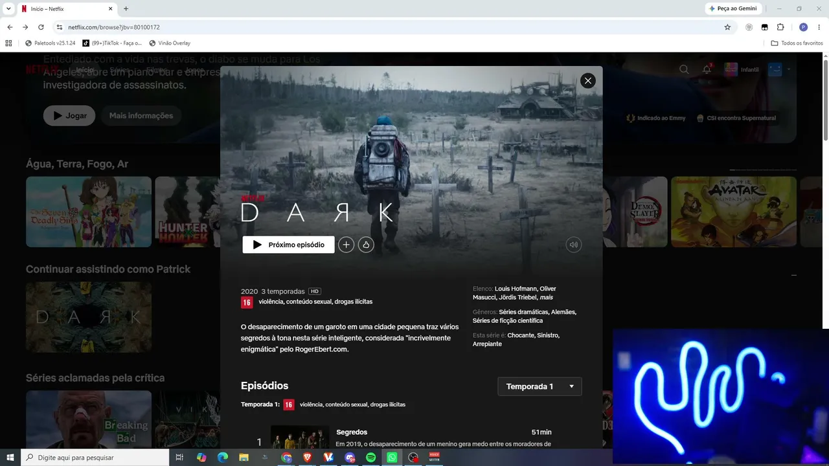Open the Séries dramáticas genre link
The height and width of the screenshot is (466, 829).
pos(523,312)
